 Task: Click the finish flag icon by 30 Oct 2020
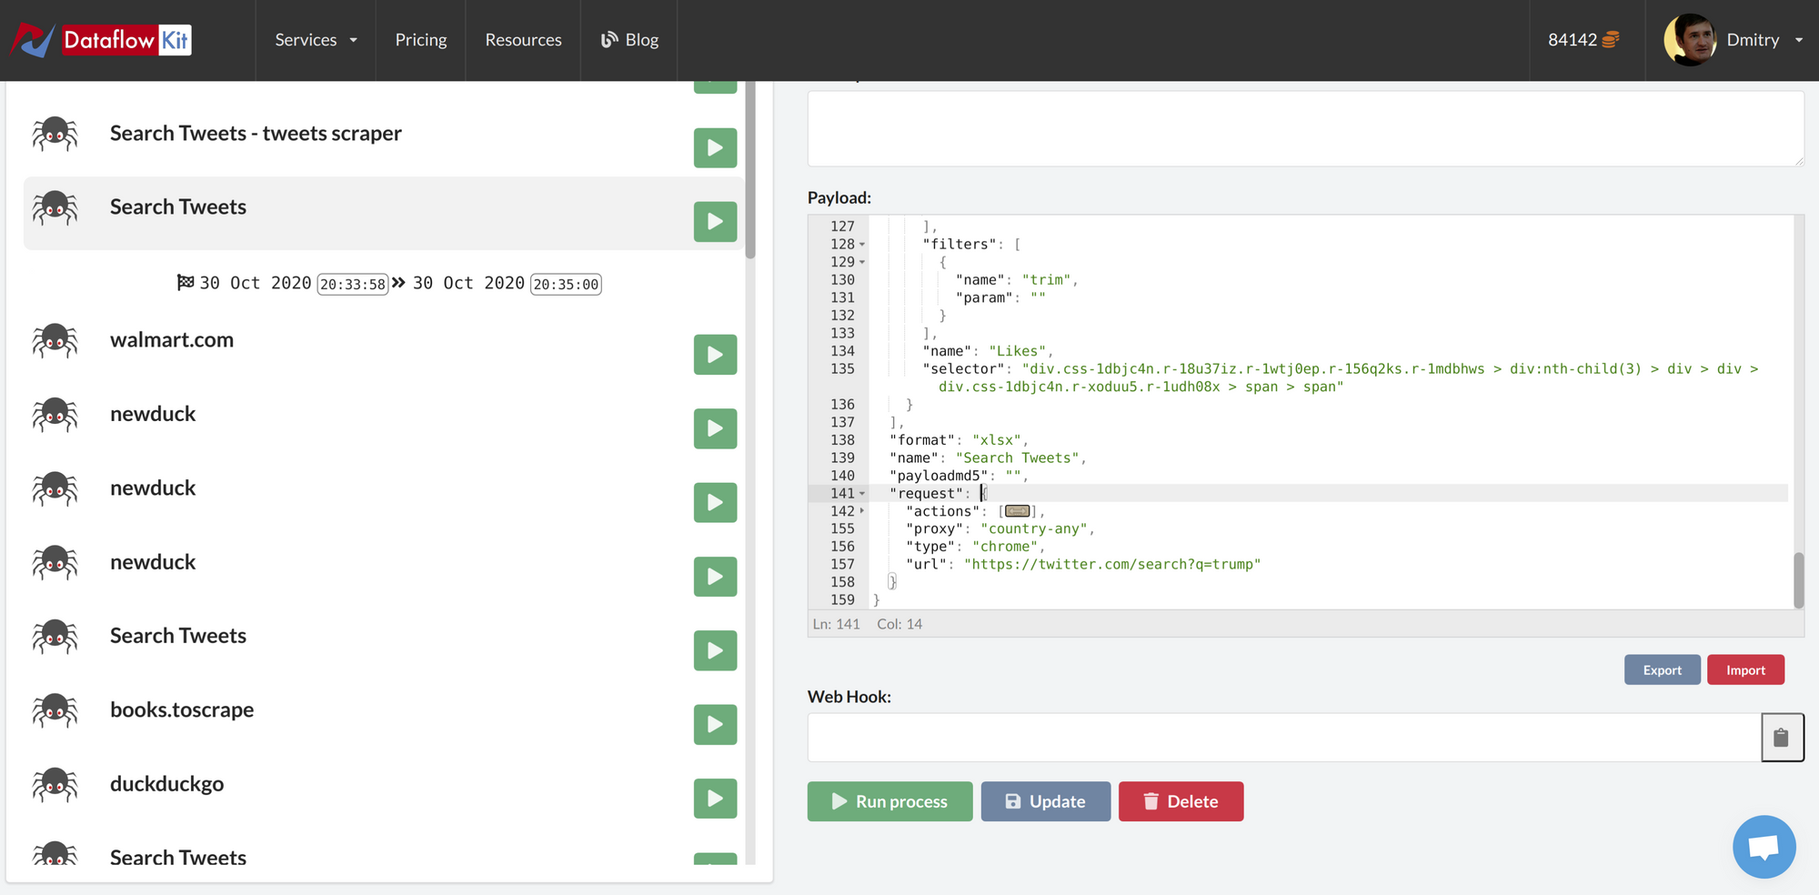click(186, 283)
